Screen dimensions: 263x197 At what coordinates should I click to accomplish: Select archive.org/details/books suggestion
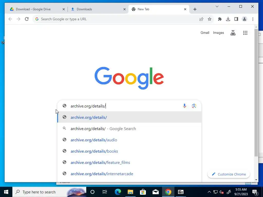[x=129, y=151]
